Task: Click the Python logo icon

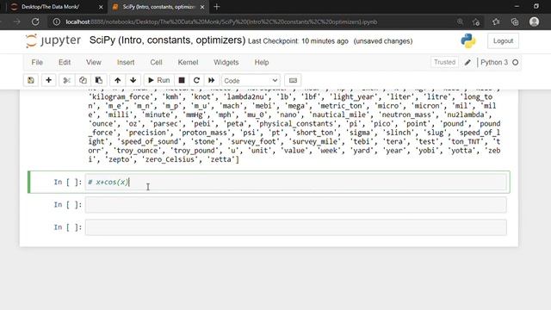Action: point(468,40)
